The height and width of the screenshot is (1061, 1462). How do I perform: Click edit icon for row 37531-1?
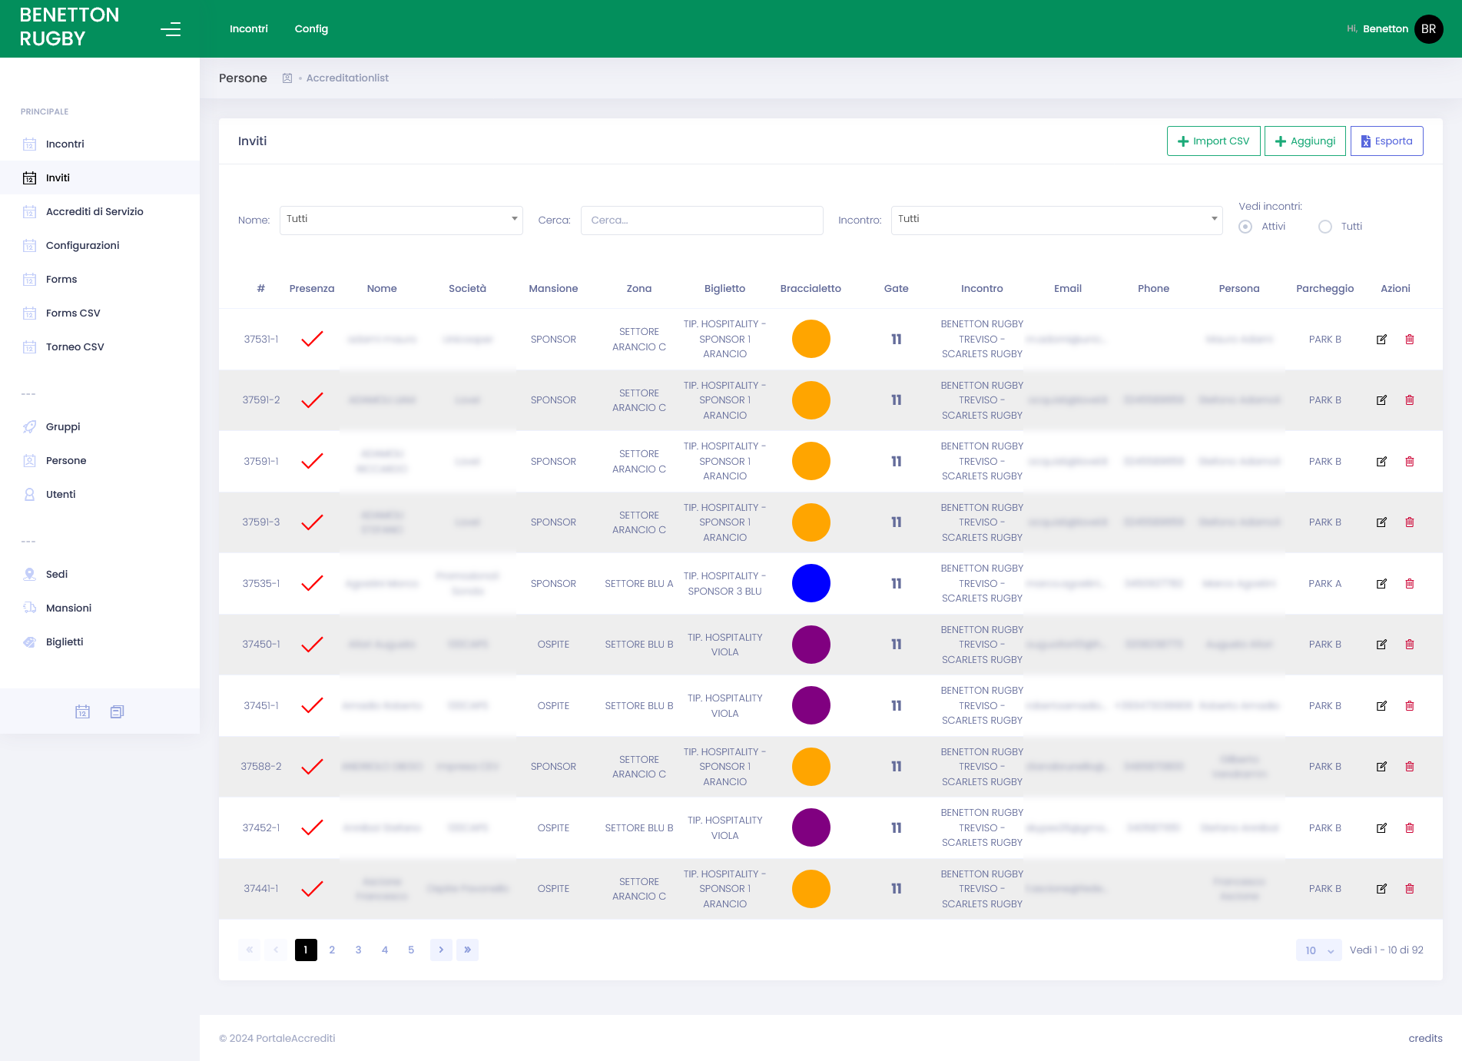[1381, 340]
